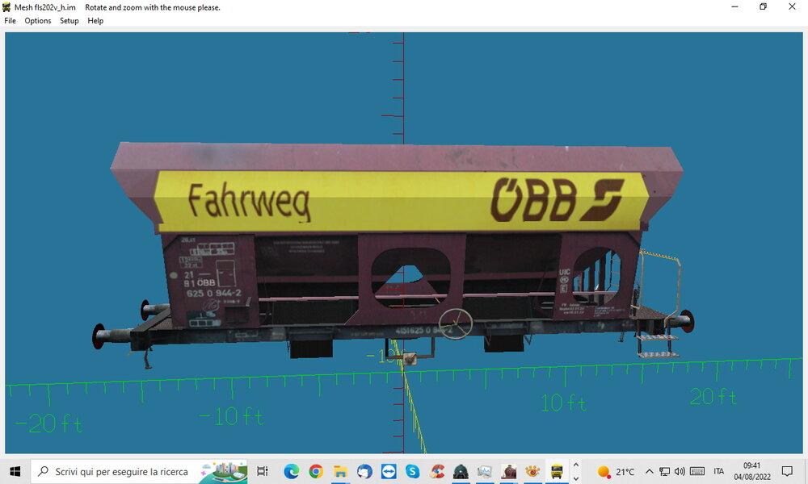808x484 pixels.
Task: Open the touch keyboard tray icon
Action: point(697,471)
